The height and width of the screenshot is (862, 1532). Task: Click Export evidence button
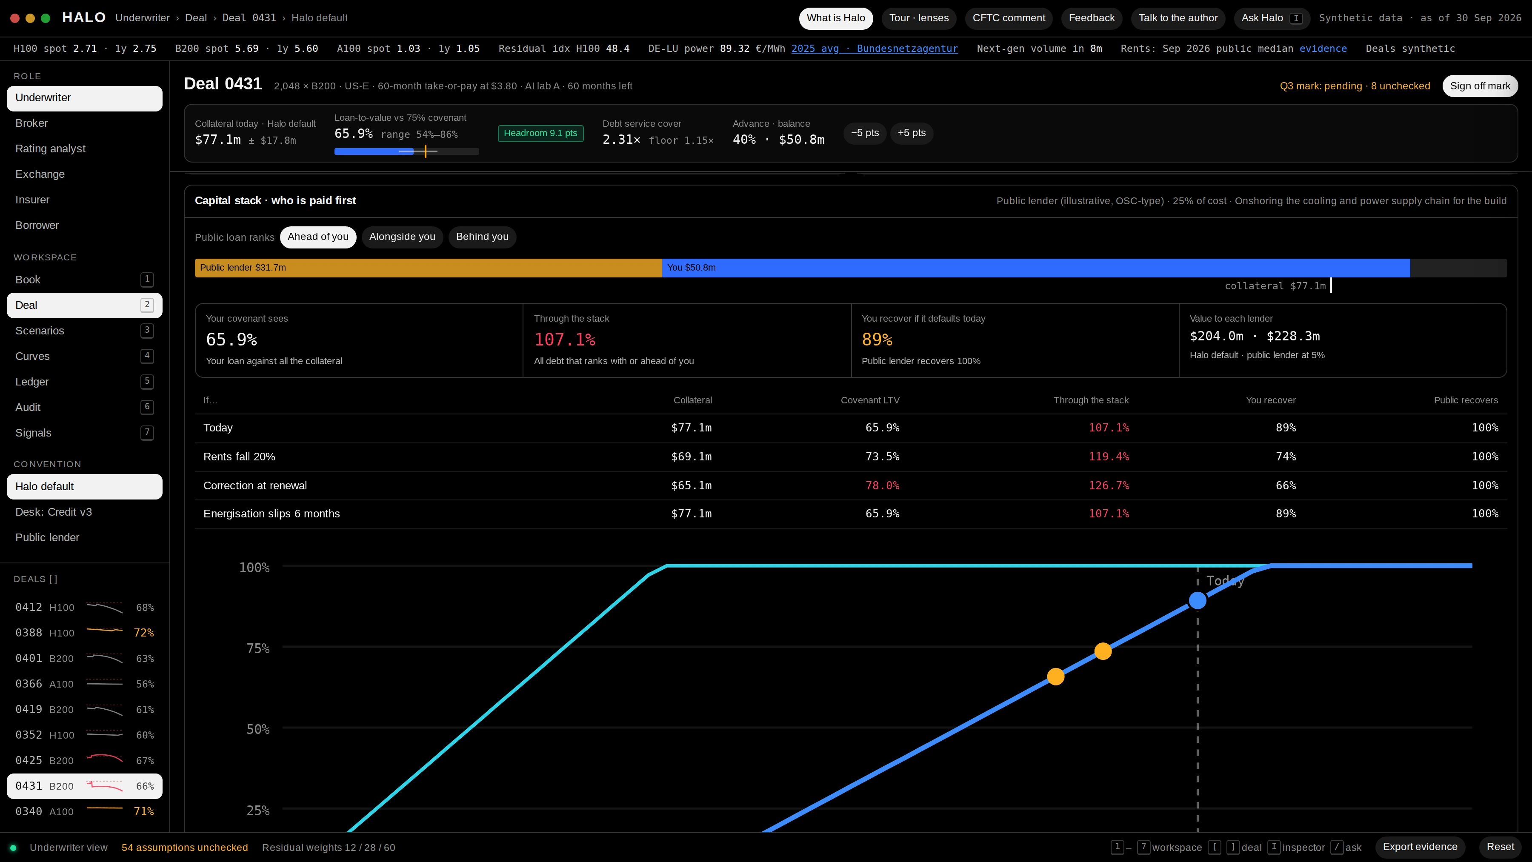point(1420,847)
